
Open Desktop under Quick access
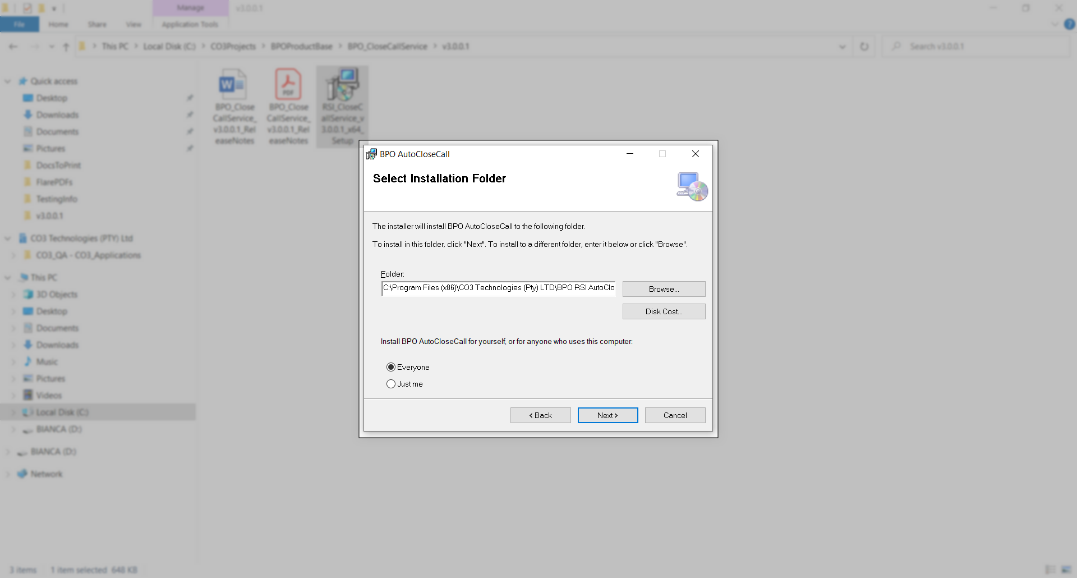point(52,98)
